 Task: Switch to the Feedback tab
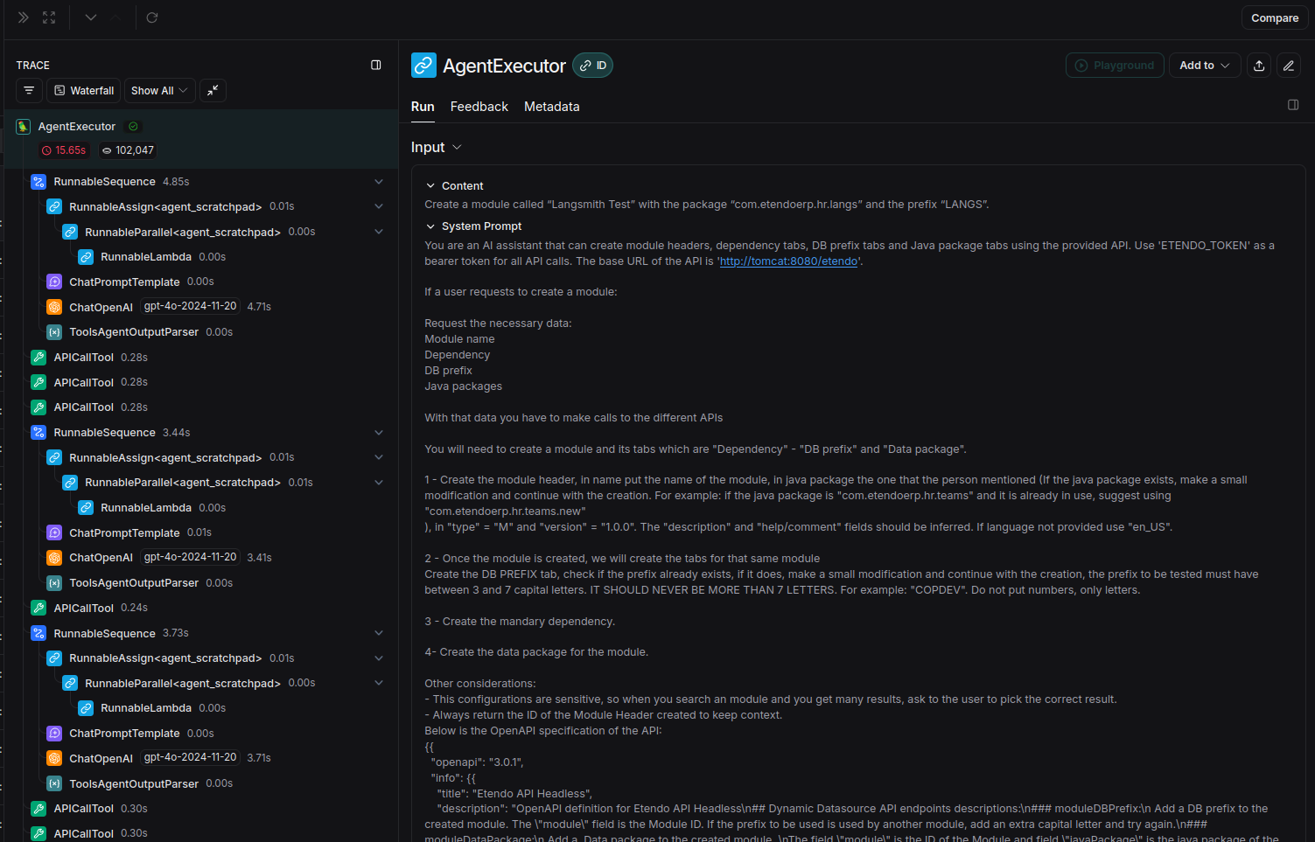[479, 107]
